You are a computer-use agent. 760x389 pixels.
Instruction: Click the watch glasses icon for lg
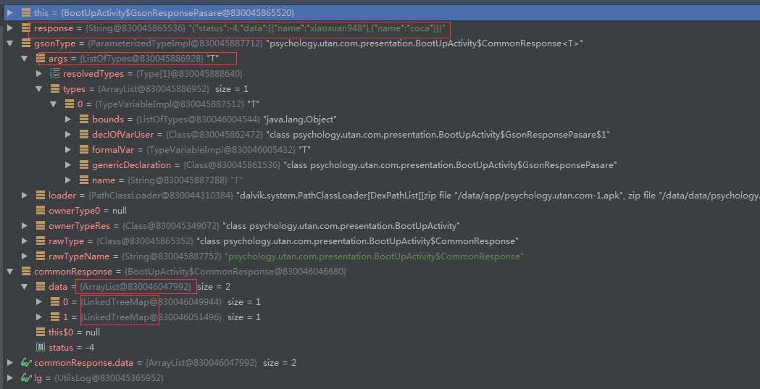pyautogui.click(x=26, y=378)
